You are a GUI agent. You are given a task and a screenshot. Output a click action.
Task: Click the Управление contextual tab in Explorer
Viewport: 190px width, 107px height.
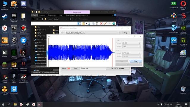pos(77,12)
